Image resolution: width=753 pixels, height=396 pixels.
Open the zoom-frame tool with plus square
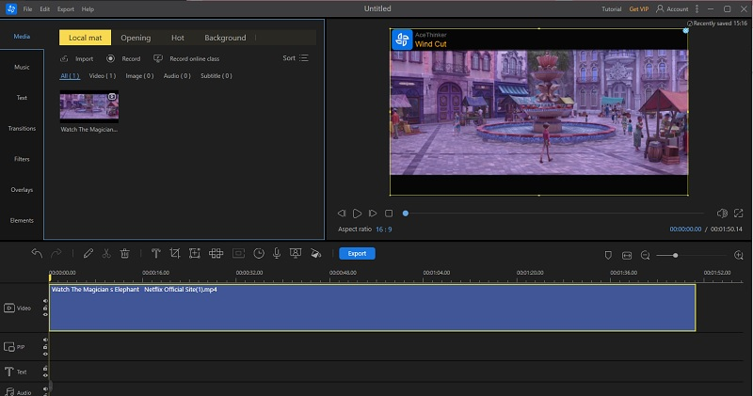(195, 253)
